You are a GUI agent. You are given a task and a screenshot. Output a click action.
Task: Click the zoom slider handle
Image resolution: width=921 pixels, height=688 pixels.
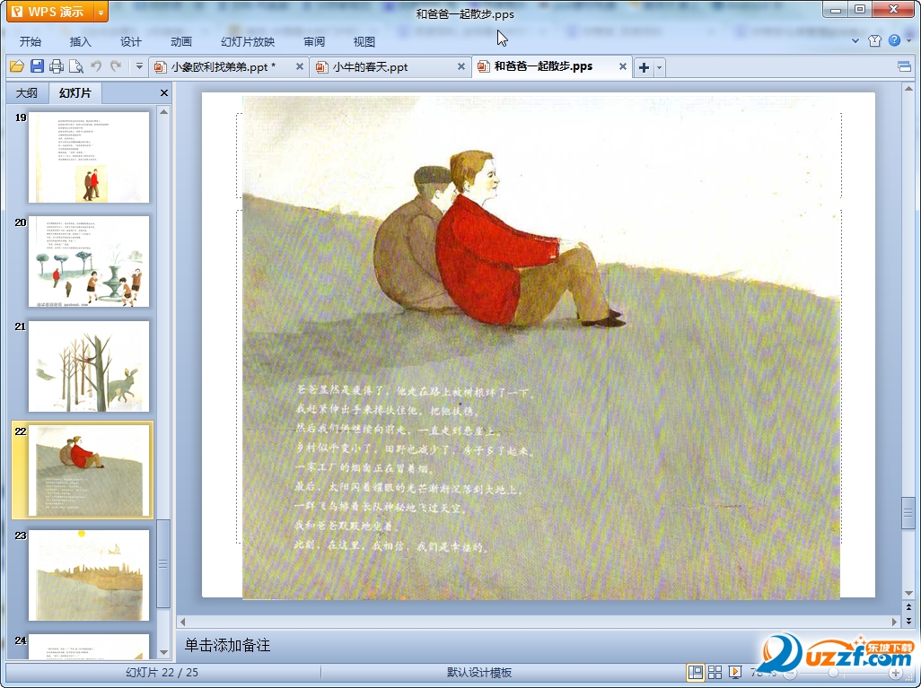[x=833, y=673]
